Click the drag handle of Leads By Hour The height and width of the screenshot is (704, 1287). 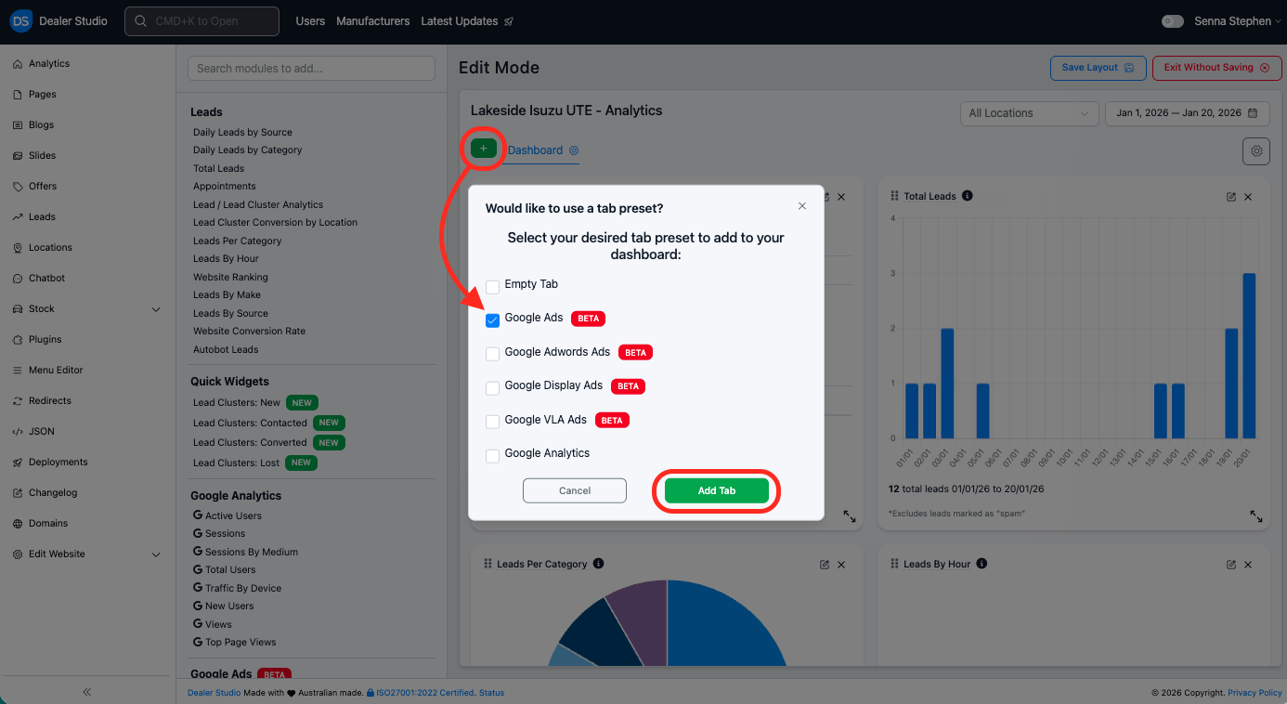pyautogui.click(x=895, y=564)
